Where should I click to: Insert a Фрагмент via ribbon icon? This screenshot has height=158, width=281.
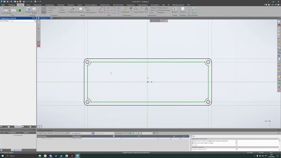click(x=175, y=10)
